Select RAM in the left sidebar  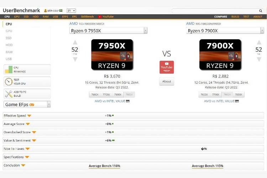pos(9,52)
